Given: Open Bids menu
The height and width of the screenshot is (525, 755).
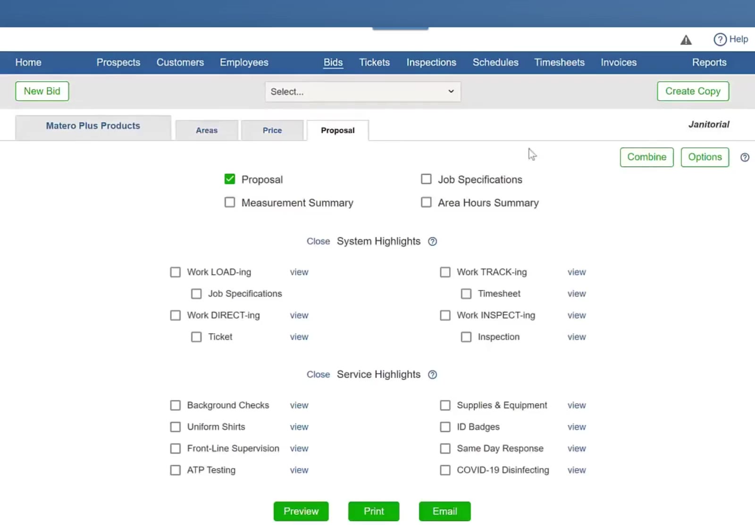Looking at the screenshot, I should [x=333, y=62].
